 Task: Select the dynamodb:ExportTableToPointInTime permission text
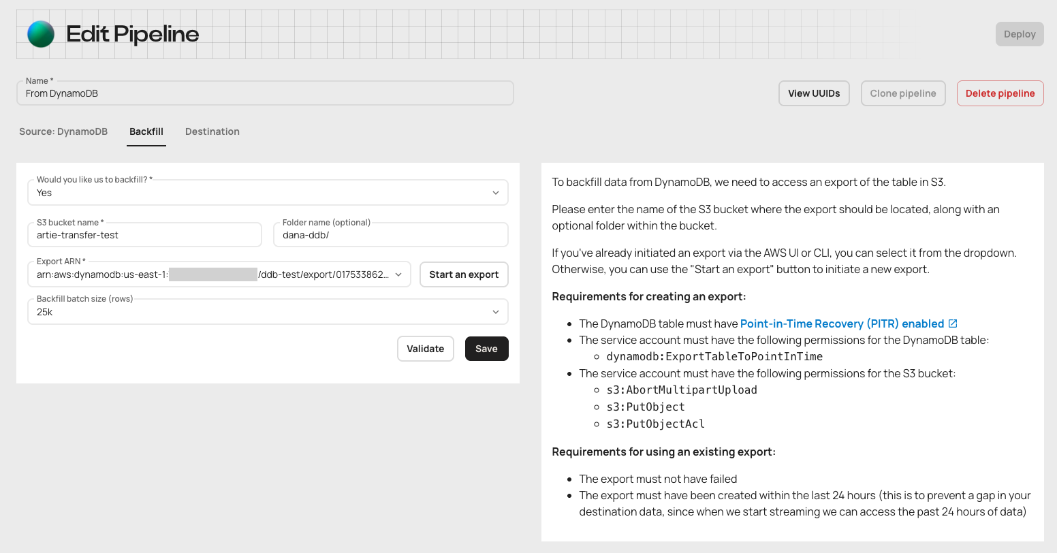coord(714,356)
